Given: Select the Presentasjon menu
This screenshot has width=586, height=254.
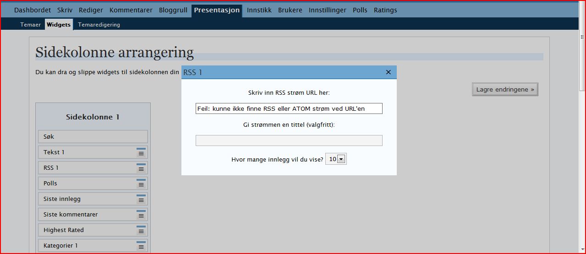Looking at the screenshot, I should (217, 10).
